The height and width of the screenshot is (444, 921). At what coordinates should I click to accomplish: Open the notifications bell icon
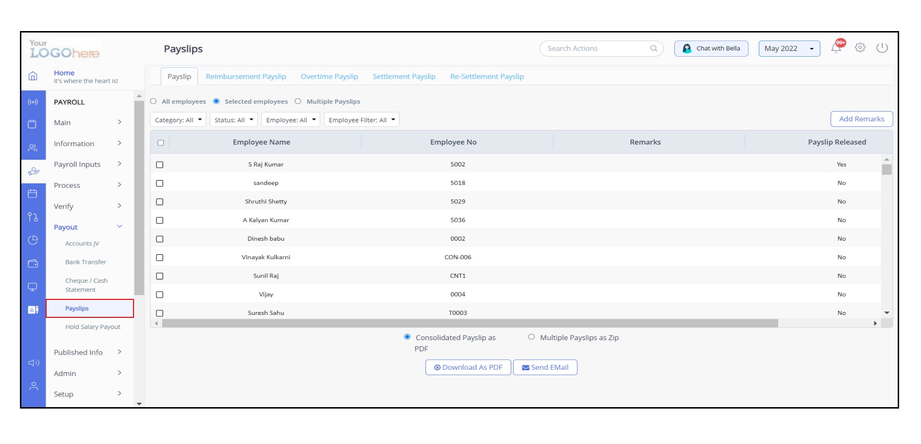836,48
